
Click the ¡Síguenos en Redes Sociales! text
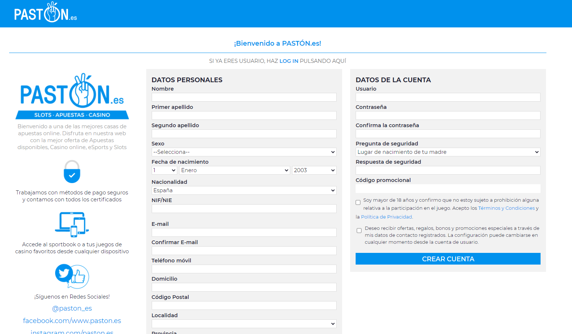[72, 297]
